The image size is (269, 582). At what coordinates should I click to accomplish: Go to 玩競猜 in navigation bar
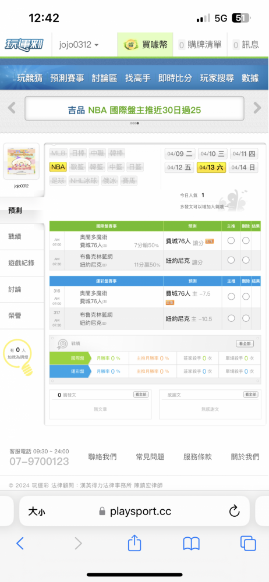(30, 78)
